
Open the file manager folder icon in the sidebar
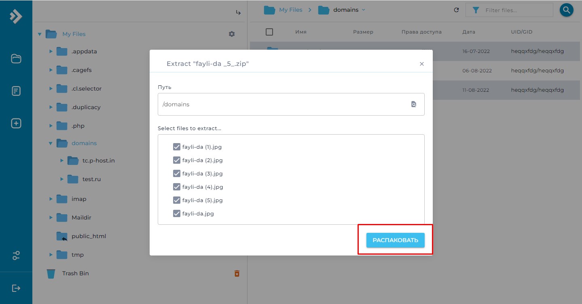coord(16,59)
